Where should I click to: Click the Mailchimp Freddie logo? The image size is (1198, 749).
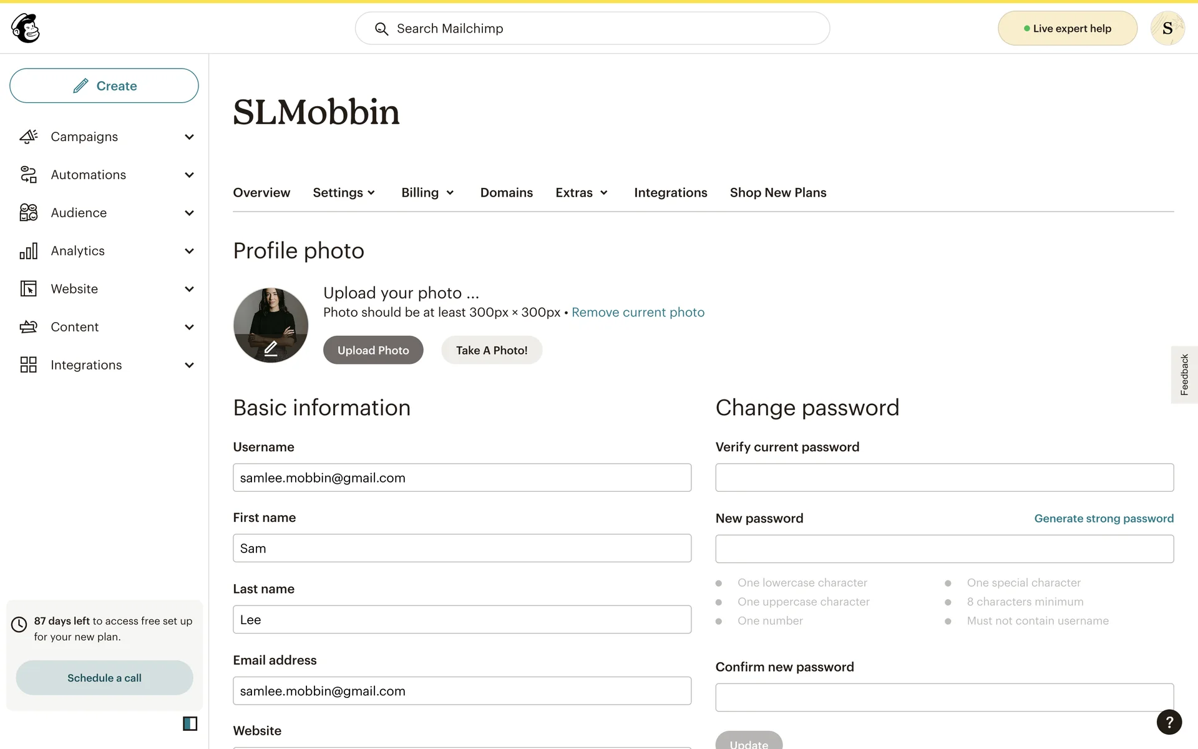point(26,28)
